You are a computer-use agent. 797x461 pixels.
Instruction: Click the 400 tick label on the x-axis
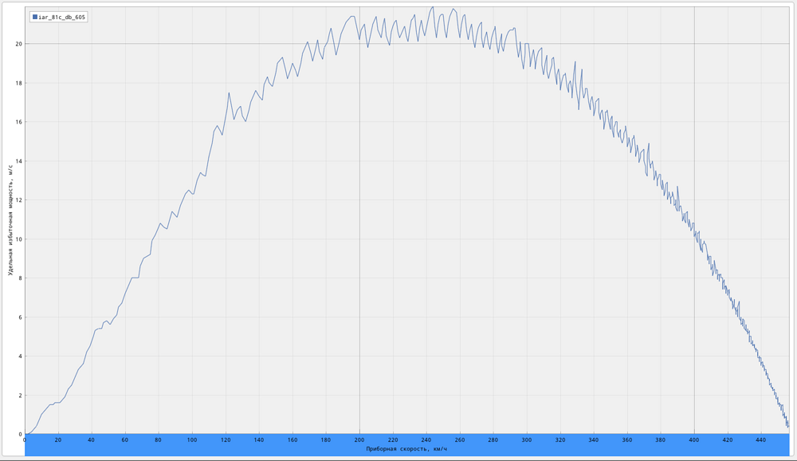(694, 439)
